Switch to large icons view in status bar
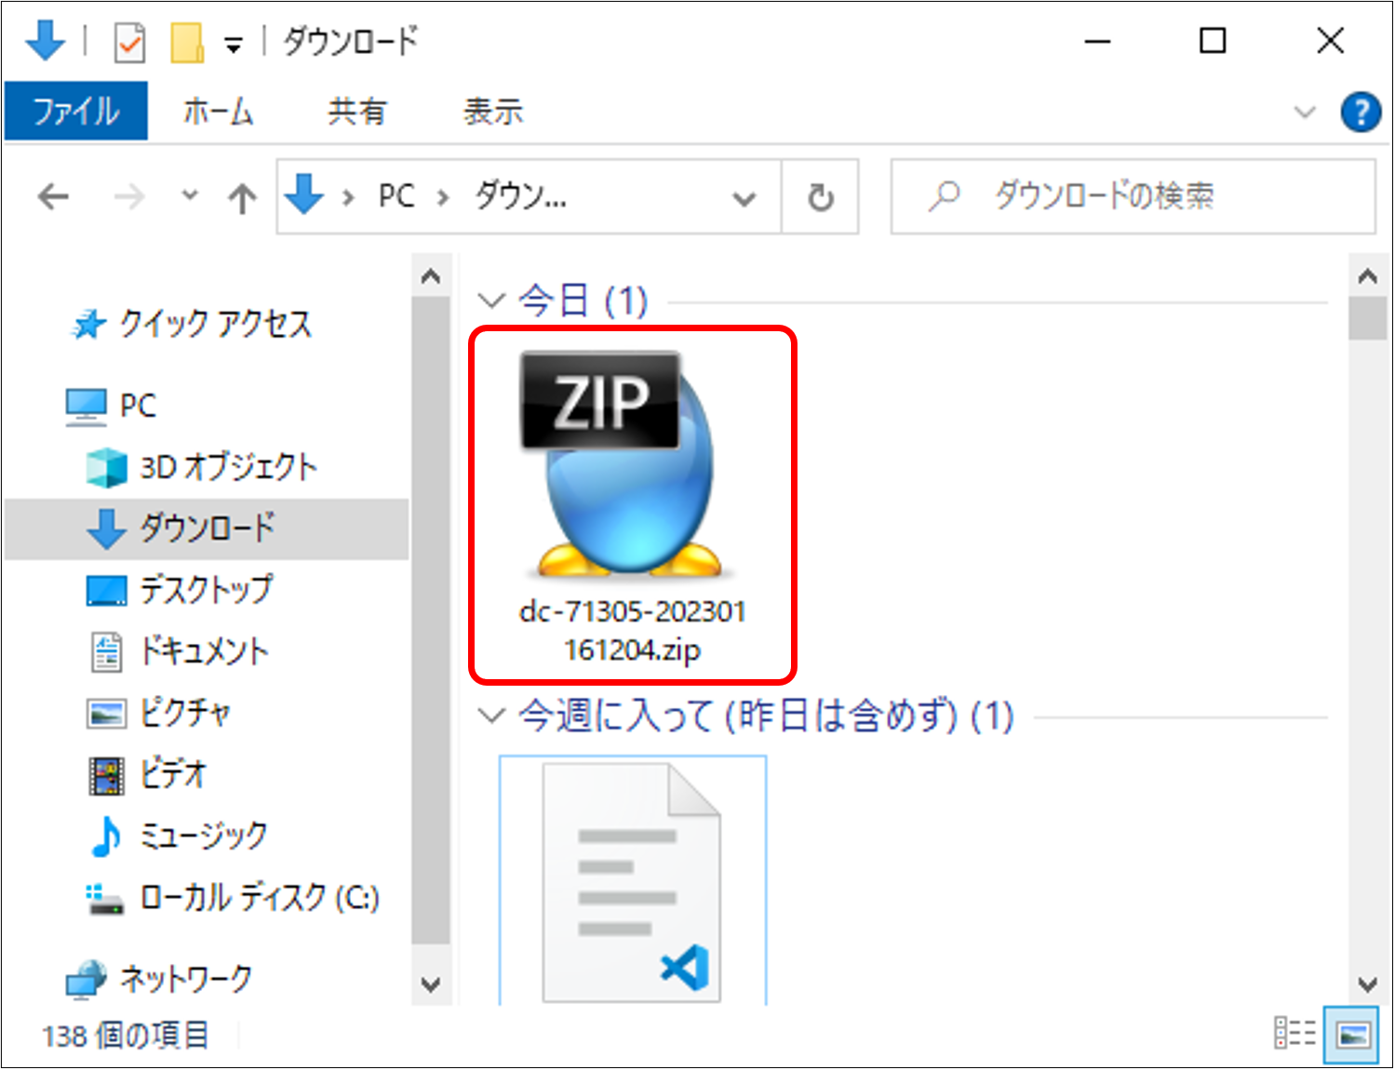Image resolution: width=1394 pixels, height=1069 pixels. (x=1352, y=1033)
